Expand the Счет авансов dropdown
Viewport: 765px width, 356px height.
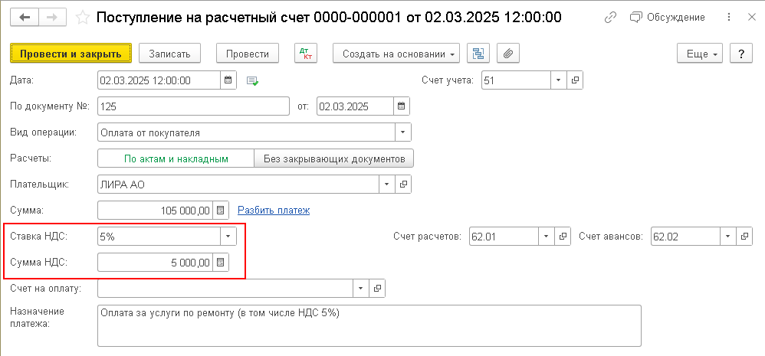tap(728, 237)
